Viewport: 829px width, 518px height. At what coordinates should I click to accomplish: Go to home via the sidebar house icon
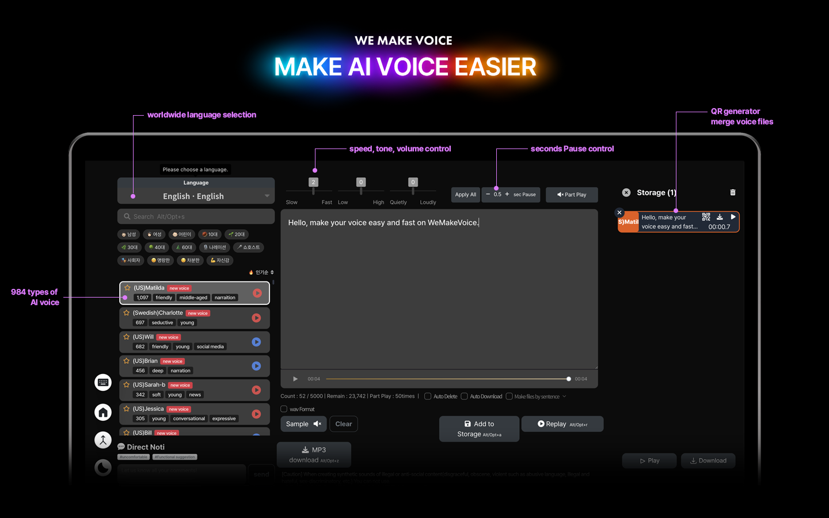coord(103,412)
